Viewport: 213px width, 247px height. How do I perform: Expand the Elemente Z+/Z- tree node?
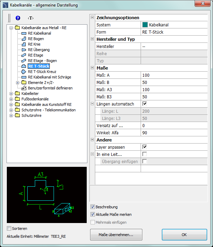click(x=17, y=83)
